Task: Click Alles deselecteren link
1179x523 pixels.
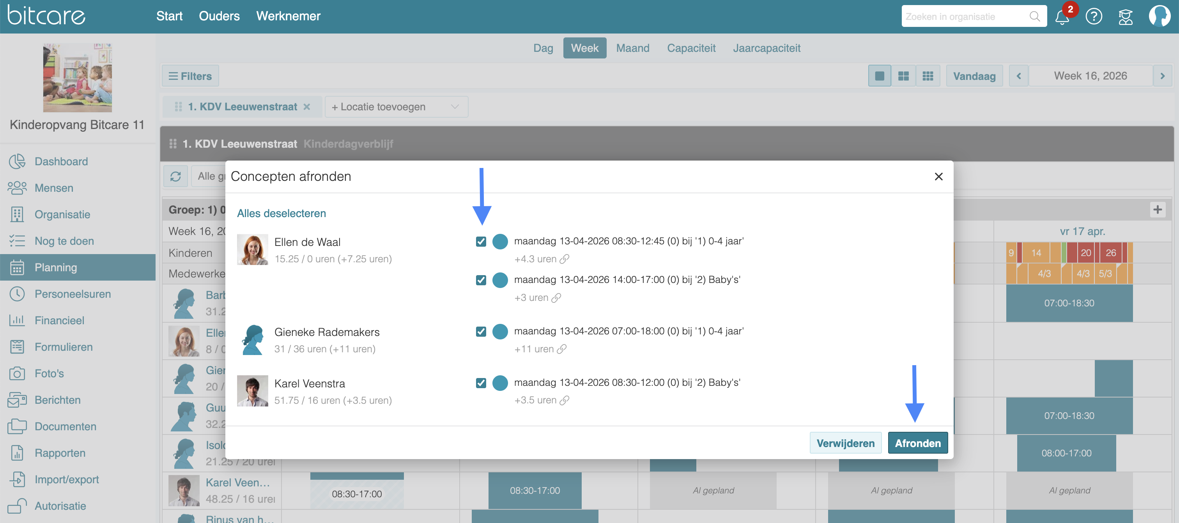Action: coord(281,213)
